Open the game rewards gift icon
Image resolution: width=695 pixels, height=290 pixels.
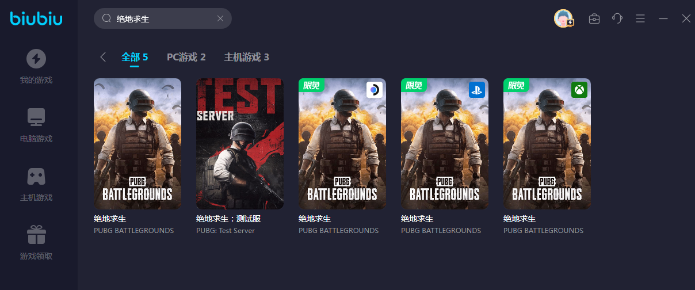coord(36,235)
